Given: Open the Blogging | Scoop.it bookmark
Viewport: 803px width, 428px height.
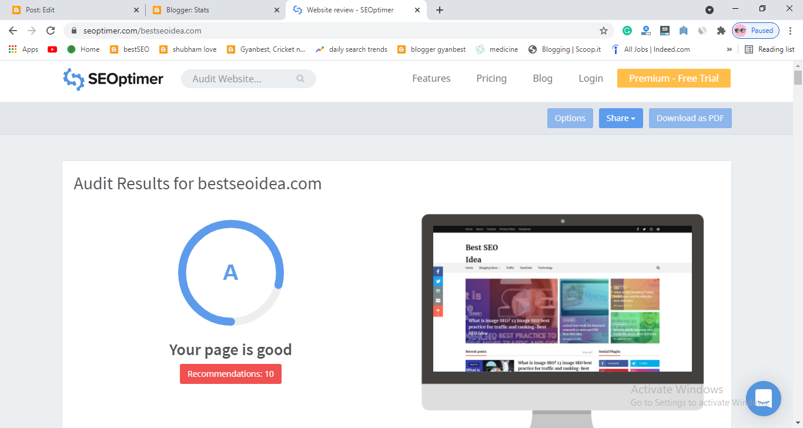Looking at the screenshot, I should [564, 49].
